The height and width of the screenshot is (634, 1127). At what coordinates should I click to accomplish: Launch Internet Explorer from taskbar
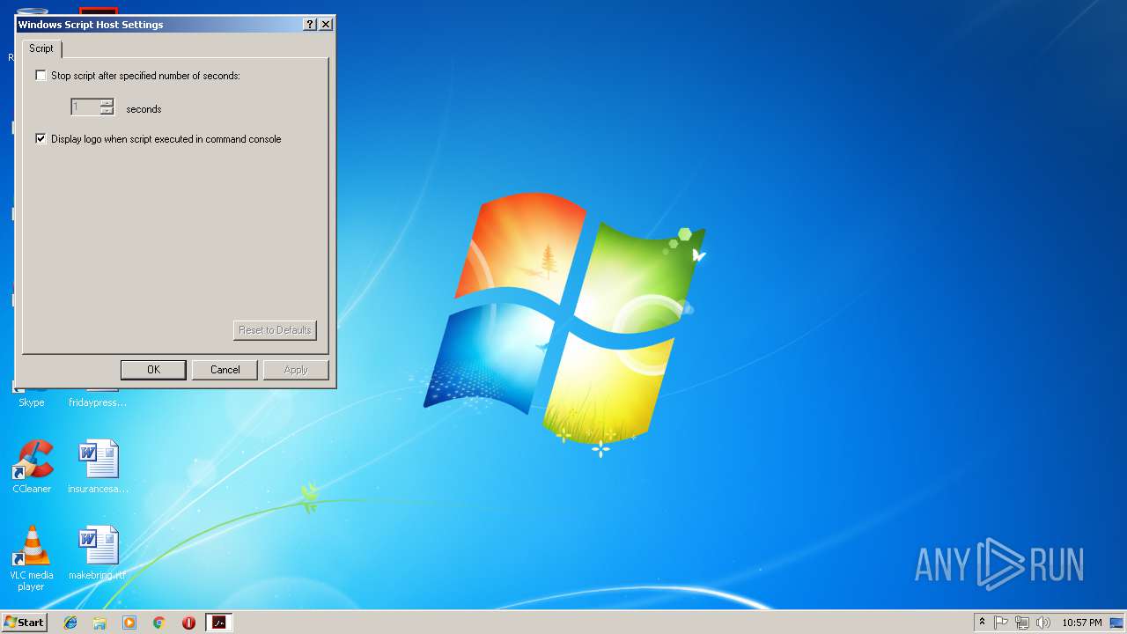(70, 623)
